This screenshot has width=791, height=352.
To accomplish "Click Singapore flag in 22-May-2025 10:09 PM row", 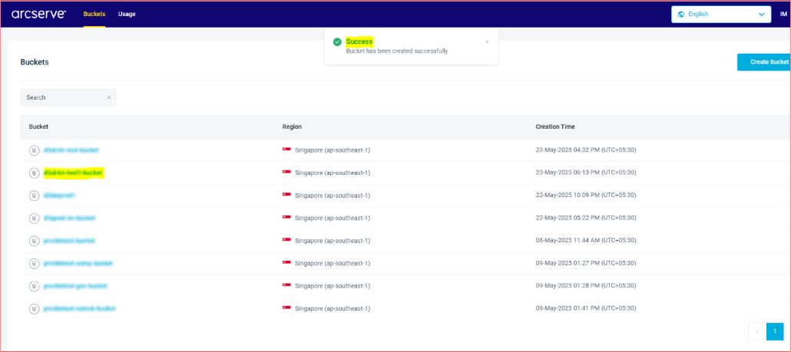I will pos(286,194).
